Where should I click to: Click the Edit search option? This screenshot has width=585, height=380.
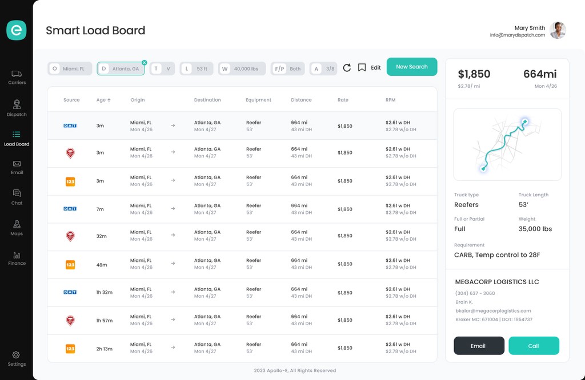click(x=376, y=67)
